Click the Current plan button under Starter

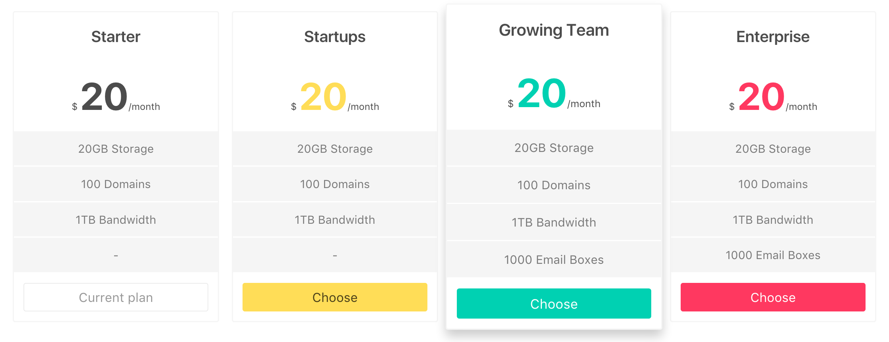coord(116,297)
